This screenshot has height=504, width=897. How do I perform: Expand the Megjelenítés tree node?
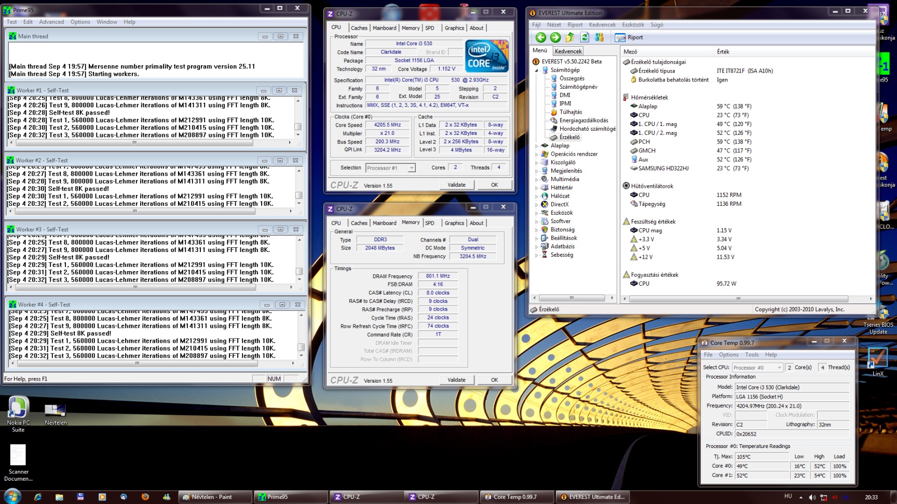[x=537, y=171]
